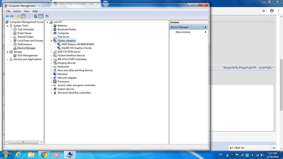
Task: Expand the Batteries category arrow
Action: click(51, 26)
